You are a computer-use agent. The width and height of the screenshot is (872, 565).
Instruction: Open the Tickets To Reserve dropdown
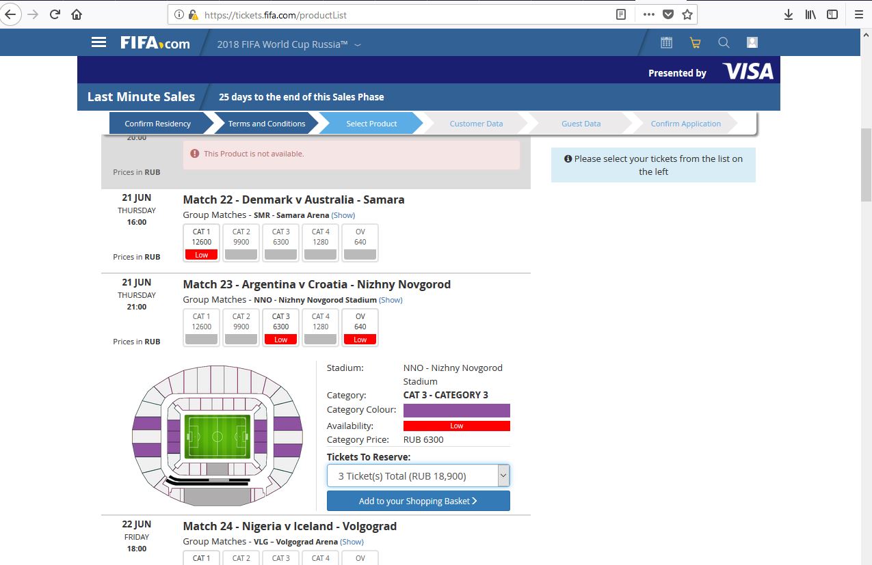418,476
